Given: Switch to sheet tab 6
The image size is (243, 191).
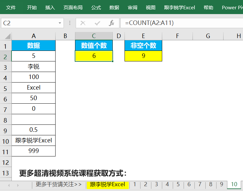Looking at the screenshot, I should coord(189,185).
